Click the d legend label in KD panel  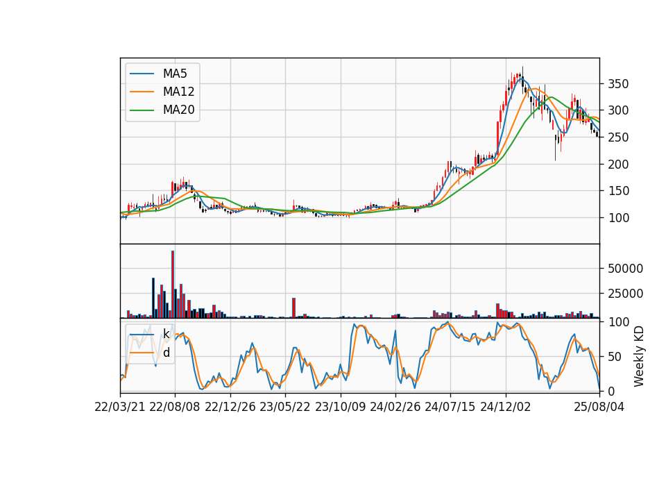click(166, 353)
